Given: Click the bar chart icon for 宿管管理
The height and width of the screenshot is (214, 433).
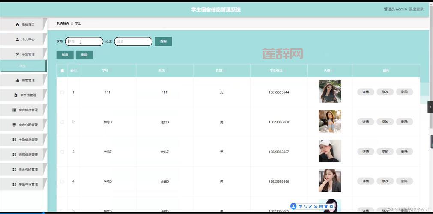Looking at the screenshot, I should [18, 80].
